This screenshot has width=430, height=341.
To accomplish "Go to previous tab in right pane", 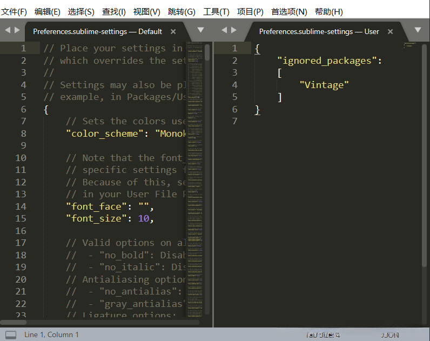I will pos(224,30).
